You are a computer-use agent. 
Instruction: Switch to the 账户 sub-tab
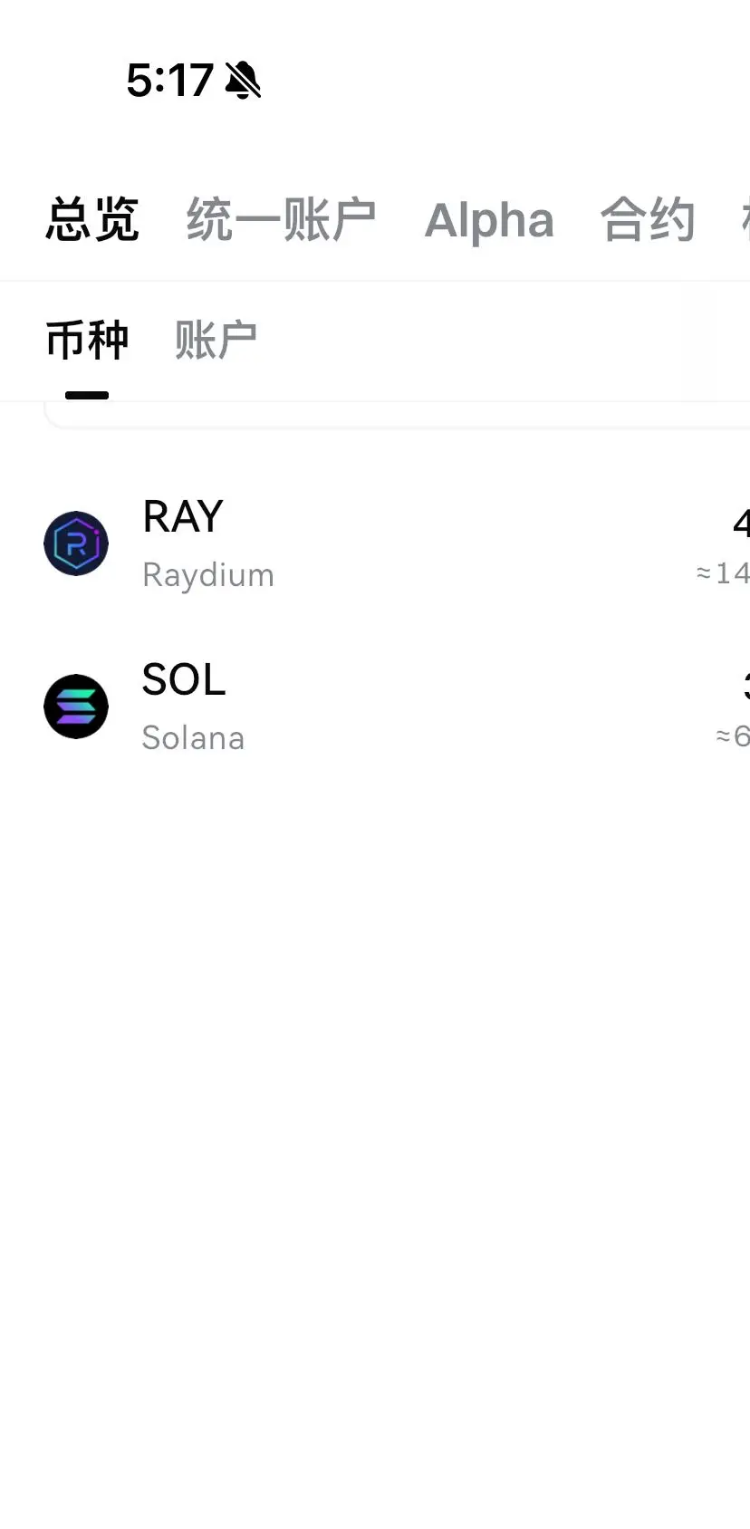[x=216, y=341]
